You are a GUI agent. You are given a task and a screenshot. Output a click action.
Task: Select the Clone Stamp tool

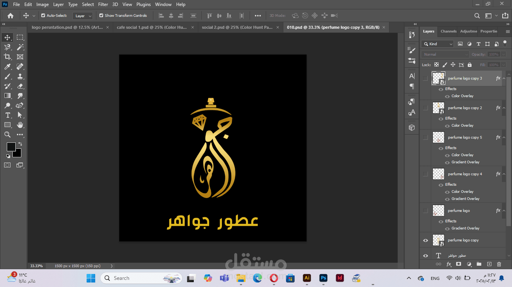pyautogui.click(x=20, y=76)
